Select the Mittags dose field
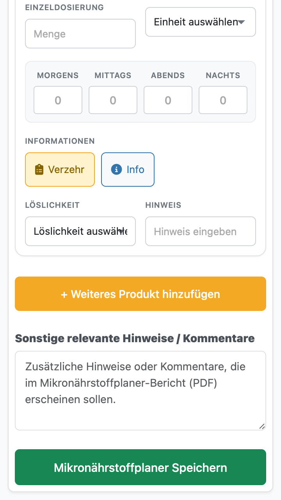Viewport: 281px width, 500px height. click(113, 100)
